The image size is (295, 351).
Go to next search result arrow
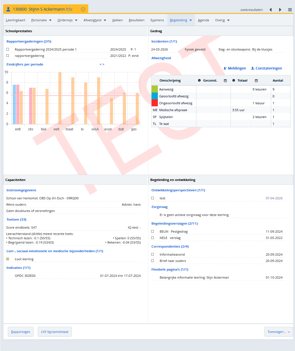pos(280,10)
